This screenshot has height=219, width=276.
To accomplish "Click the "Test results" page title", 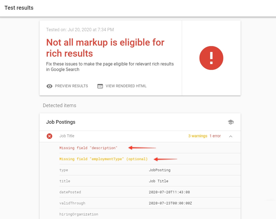I will [19, 8].
